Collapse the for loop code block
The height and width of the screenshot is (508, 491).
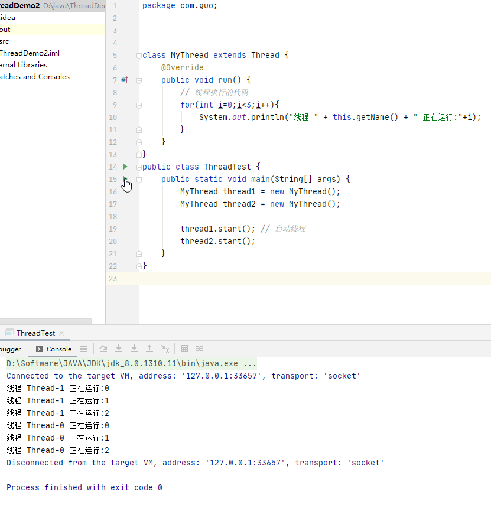click(139, 105)
